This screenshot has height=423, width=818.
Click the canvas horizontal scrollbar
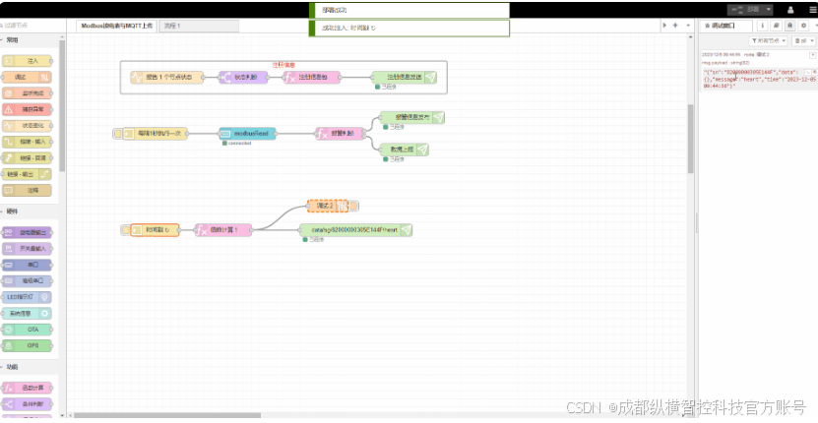[167, 416]
